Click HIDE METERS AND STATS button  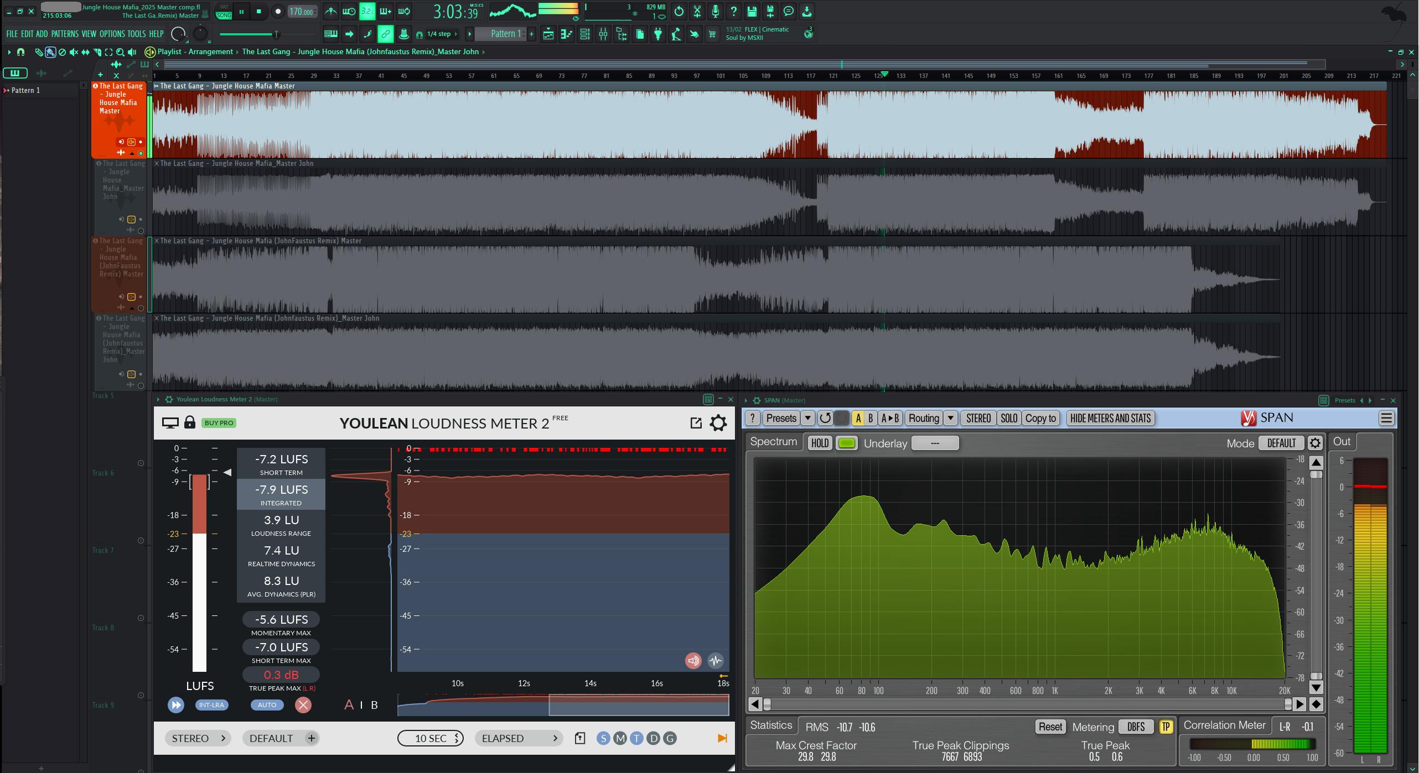tap(1110, 418)
